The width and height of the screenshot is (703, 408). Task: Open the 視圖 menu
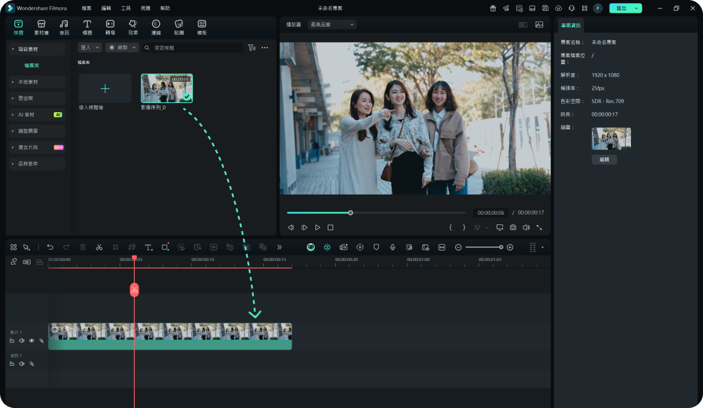145,8
